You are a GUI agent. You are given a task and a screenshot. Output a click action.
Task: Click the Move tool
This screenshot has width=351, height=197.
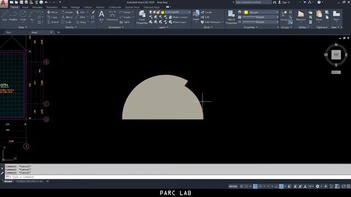[53, 12]
